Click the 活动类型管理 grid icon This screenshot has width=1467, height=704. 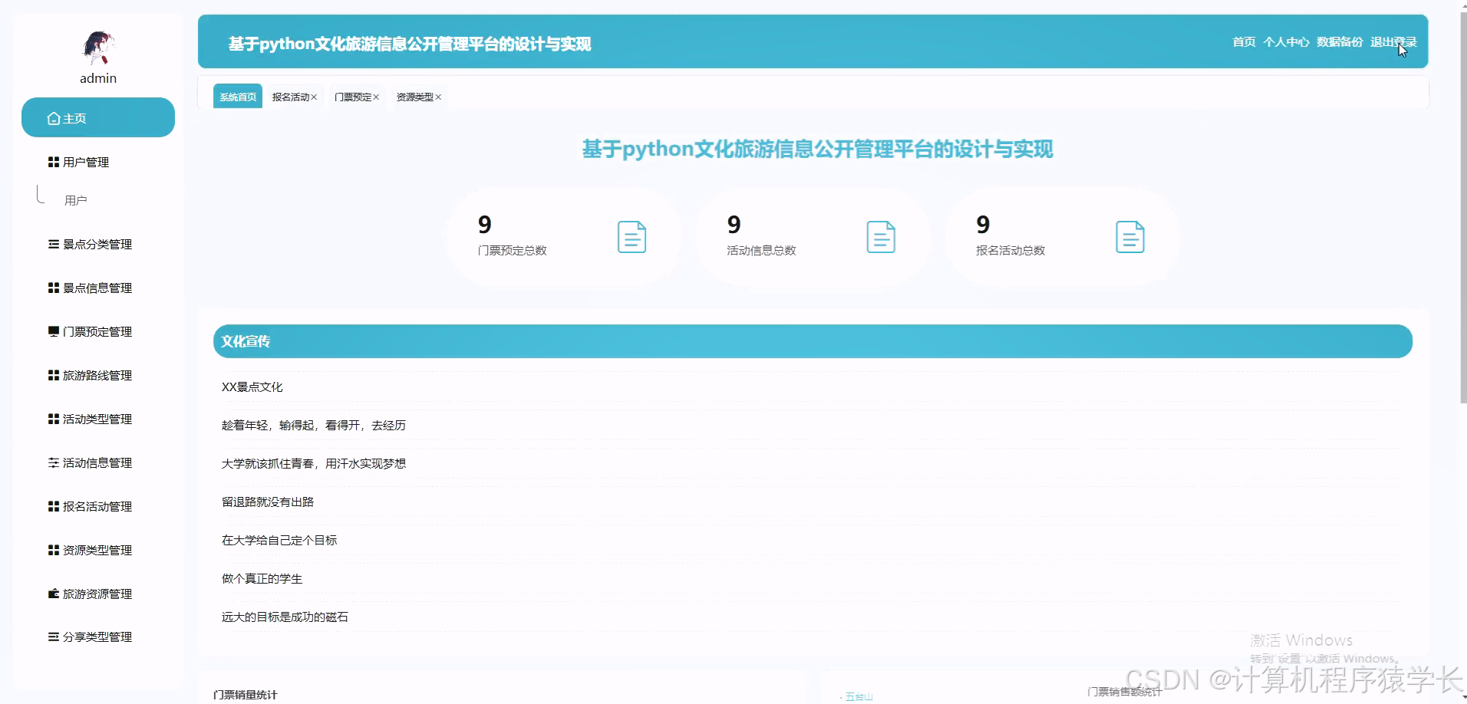click(x=54, y=419)
